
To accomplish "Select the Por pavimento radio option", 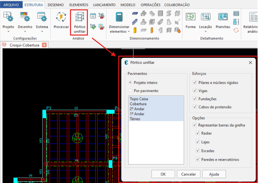I will coord(130,90).
